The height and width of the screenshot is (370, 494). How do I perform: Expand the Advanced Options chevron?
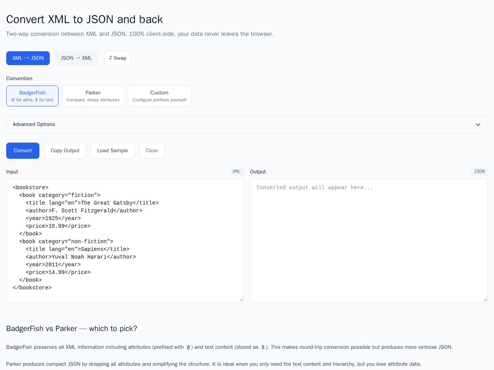click(478, 124)
